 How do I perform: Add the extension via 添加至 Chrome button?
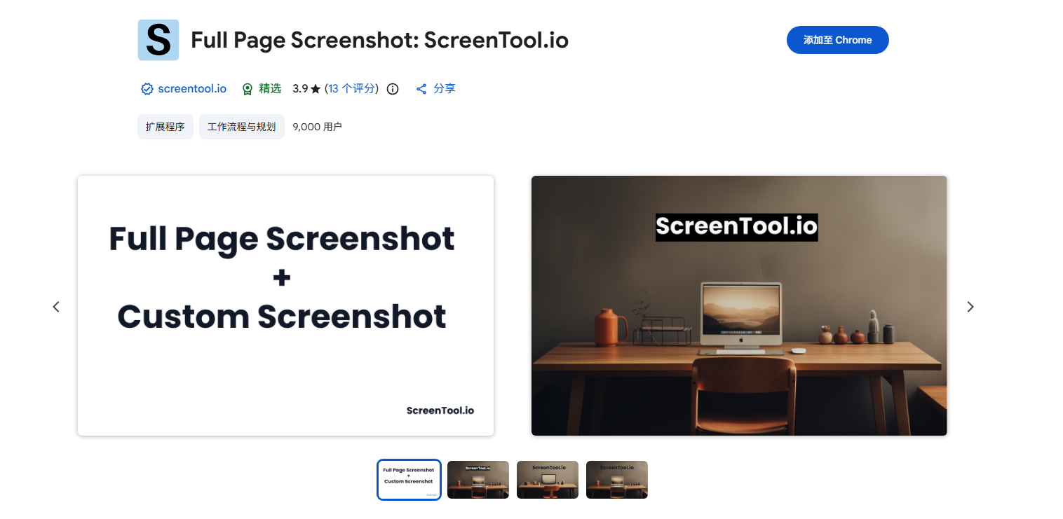(x=837, y=40)
